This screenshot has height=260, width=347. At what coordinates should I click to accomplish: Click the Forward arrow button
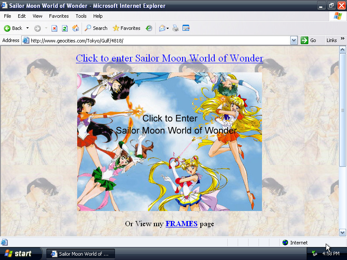pyautogui.click(x=37, y=28)
